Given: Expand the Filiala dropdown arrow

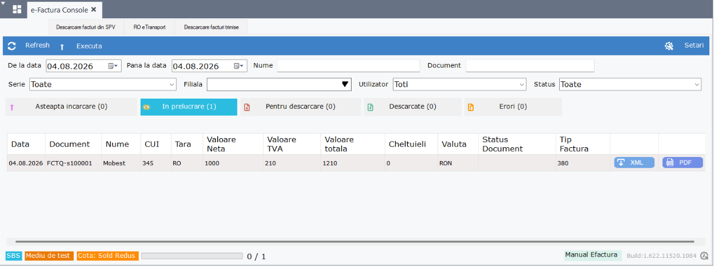Looking at the screenshot, I should pyautogui.click(x=345, y=85).
